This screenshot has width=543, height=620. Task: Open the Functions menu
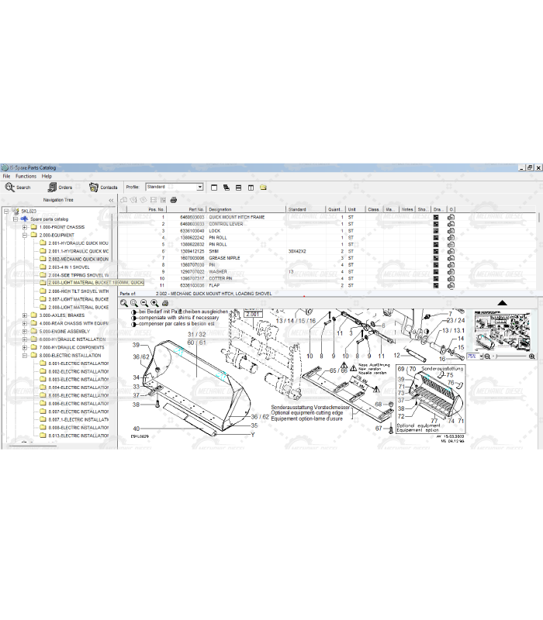[x=26, y=176]
